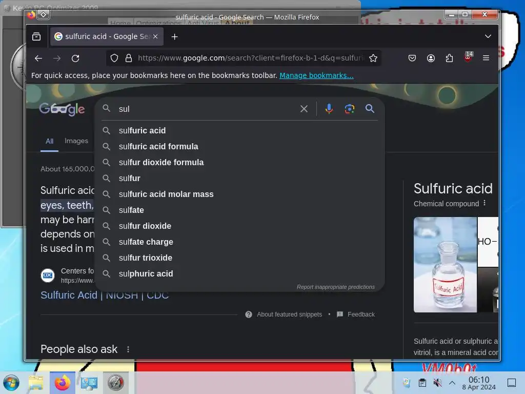The width and height of the screenshot is (525, 394).
Task: Reload the current Google page
Action: (x=75, y=58)
